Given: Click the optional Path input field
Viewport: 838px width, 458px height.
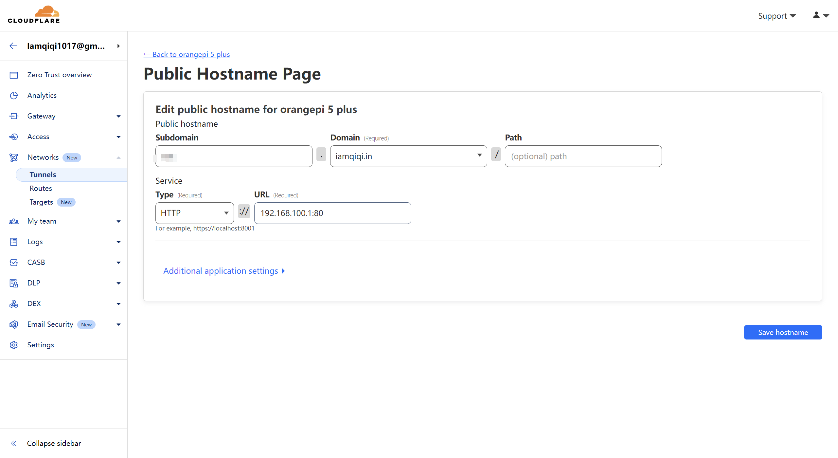Looking at the screenshot, I should [583, 156].
